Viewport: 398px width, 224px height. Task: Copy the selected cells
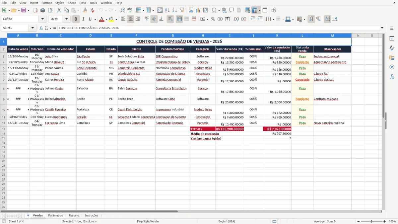[66, 10]
